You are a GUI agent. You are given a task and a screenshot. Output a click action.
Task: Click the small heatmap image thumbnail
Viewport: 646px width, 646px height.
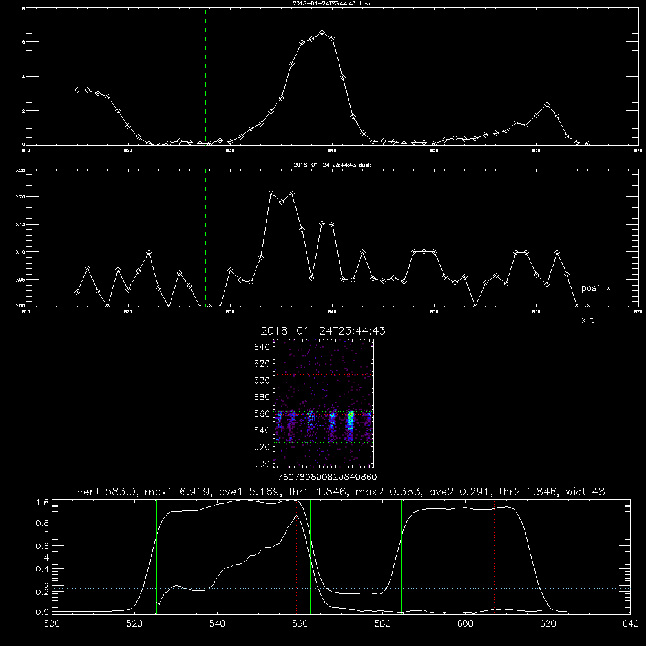pos(323,403)
